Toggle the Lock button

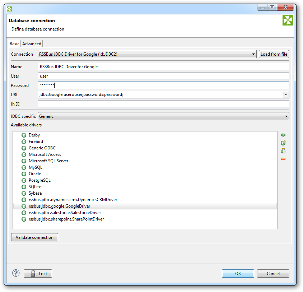38,274
